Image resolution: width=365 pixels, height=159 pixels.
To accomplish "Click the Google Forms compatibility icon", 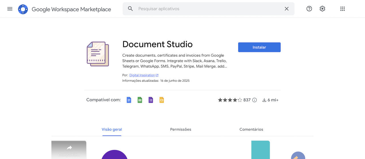I will tap(151, 100).
